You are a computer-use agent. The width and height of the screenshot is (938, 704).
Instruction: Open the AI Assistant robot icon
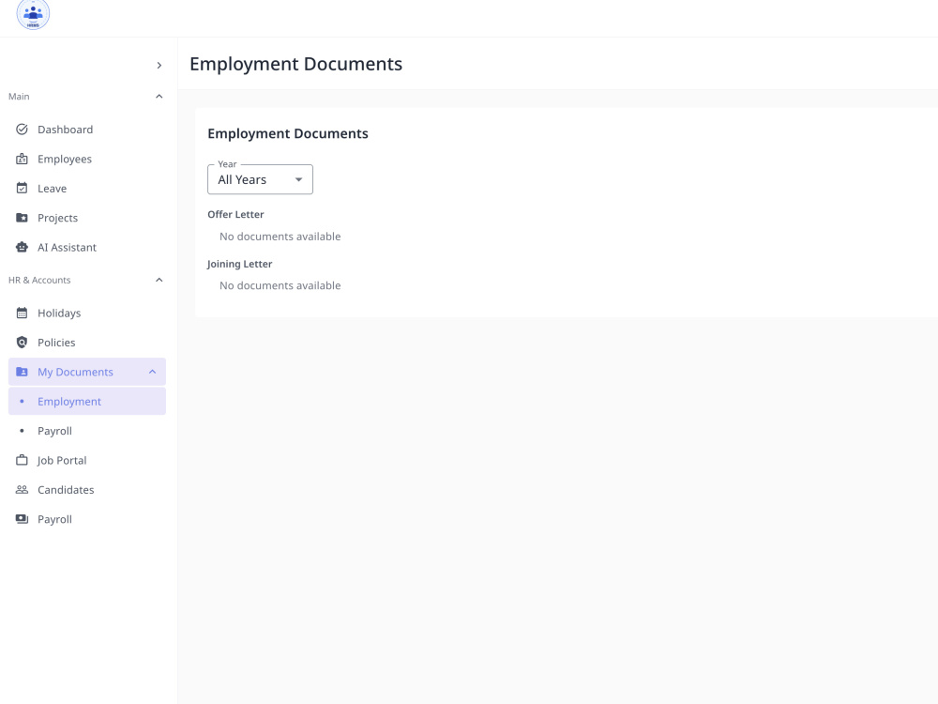pos(23,247)
